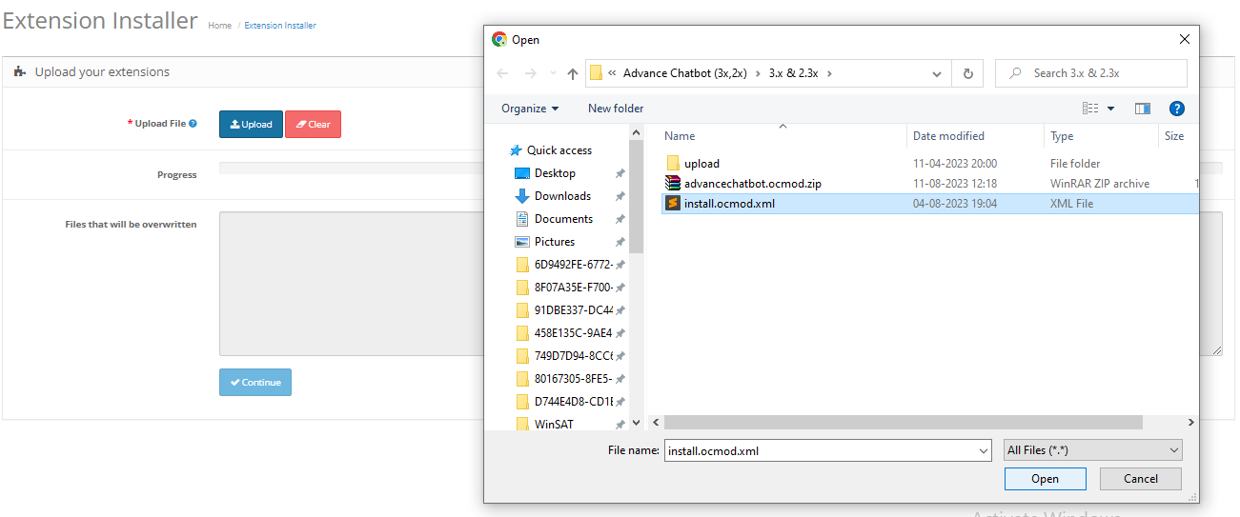Viewport: 1240px width, 517px height.
Task: Click Advance Chatbot (3x,2x) breadcrumb
Action: click(685, 73)
